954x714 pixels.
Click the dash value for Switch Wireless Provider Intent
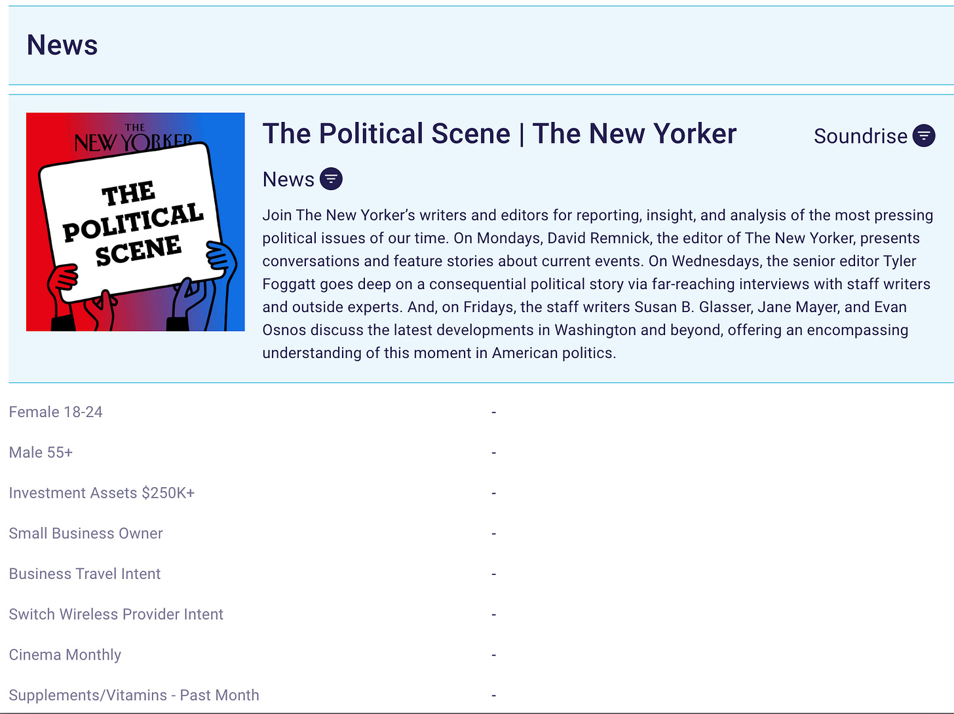[x=494, y=615]
